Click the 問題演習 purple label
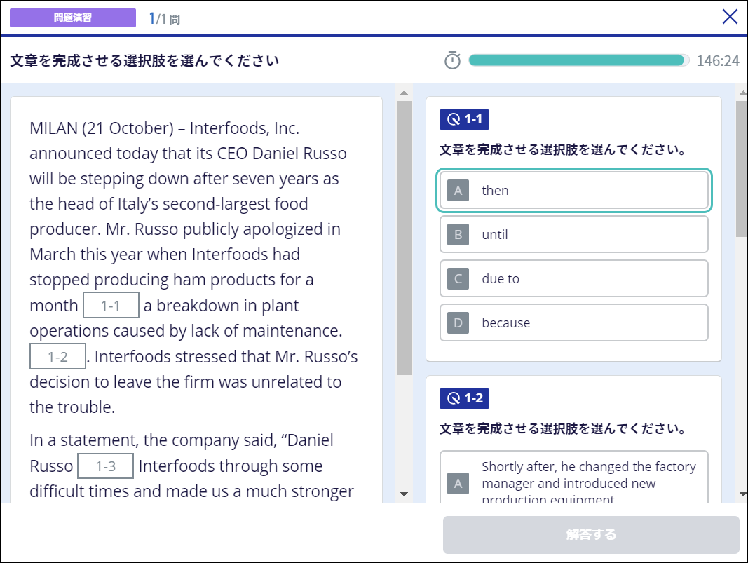Screen dimensions: 748x563 click(73, 18)
